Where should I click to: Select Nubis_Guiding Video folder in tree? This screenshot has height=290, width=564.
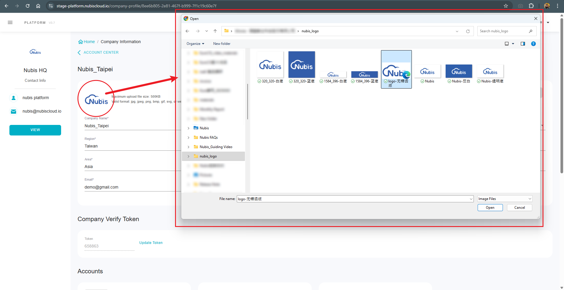coord(216,147)
